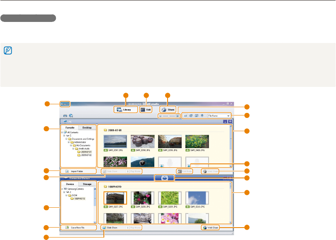This screenshot has width=336, height=240.
Task: Select the 2009-07-02 folder in tree
Action: tap(84, 155)
